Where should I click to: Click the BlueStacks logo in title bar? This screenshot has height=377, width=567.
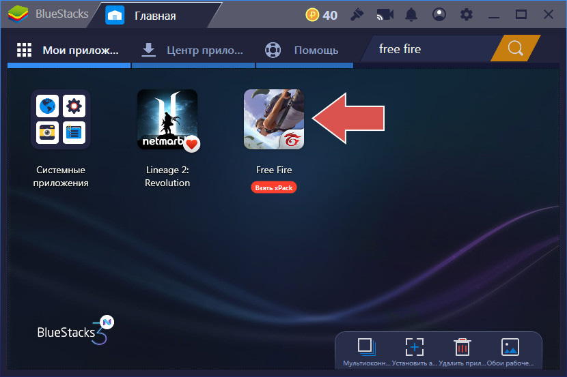(18, 14)
